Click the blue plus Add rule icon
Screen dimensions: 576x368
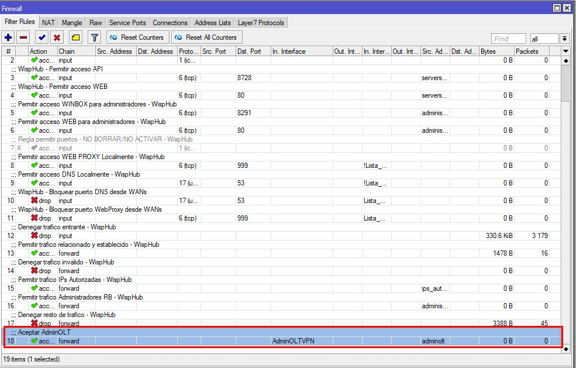pos(8,37)
